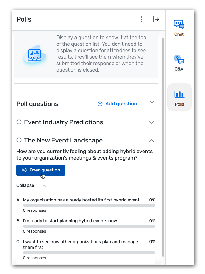The image size is (205, 274).
Task: Click the alert icon next to Event Industry Predictions
Action: [18, 122]
